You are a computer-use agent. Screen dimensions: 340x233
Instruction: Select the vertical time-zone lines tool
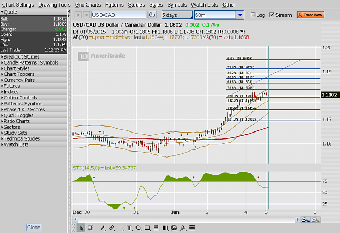click(x=165, y=228)
